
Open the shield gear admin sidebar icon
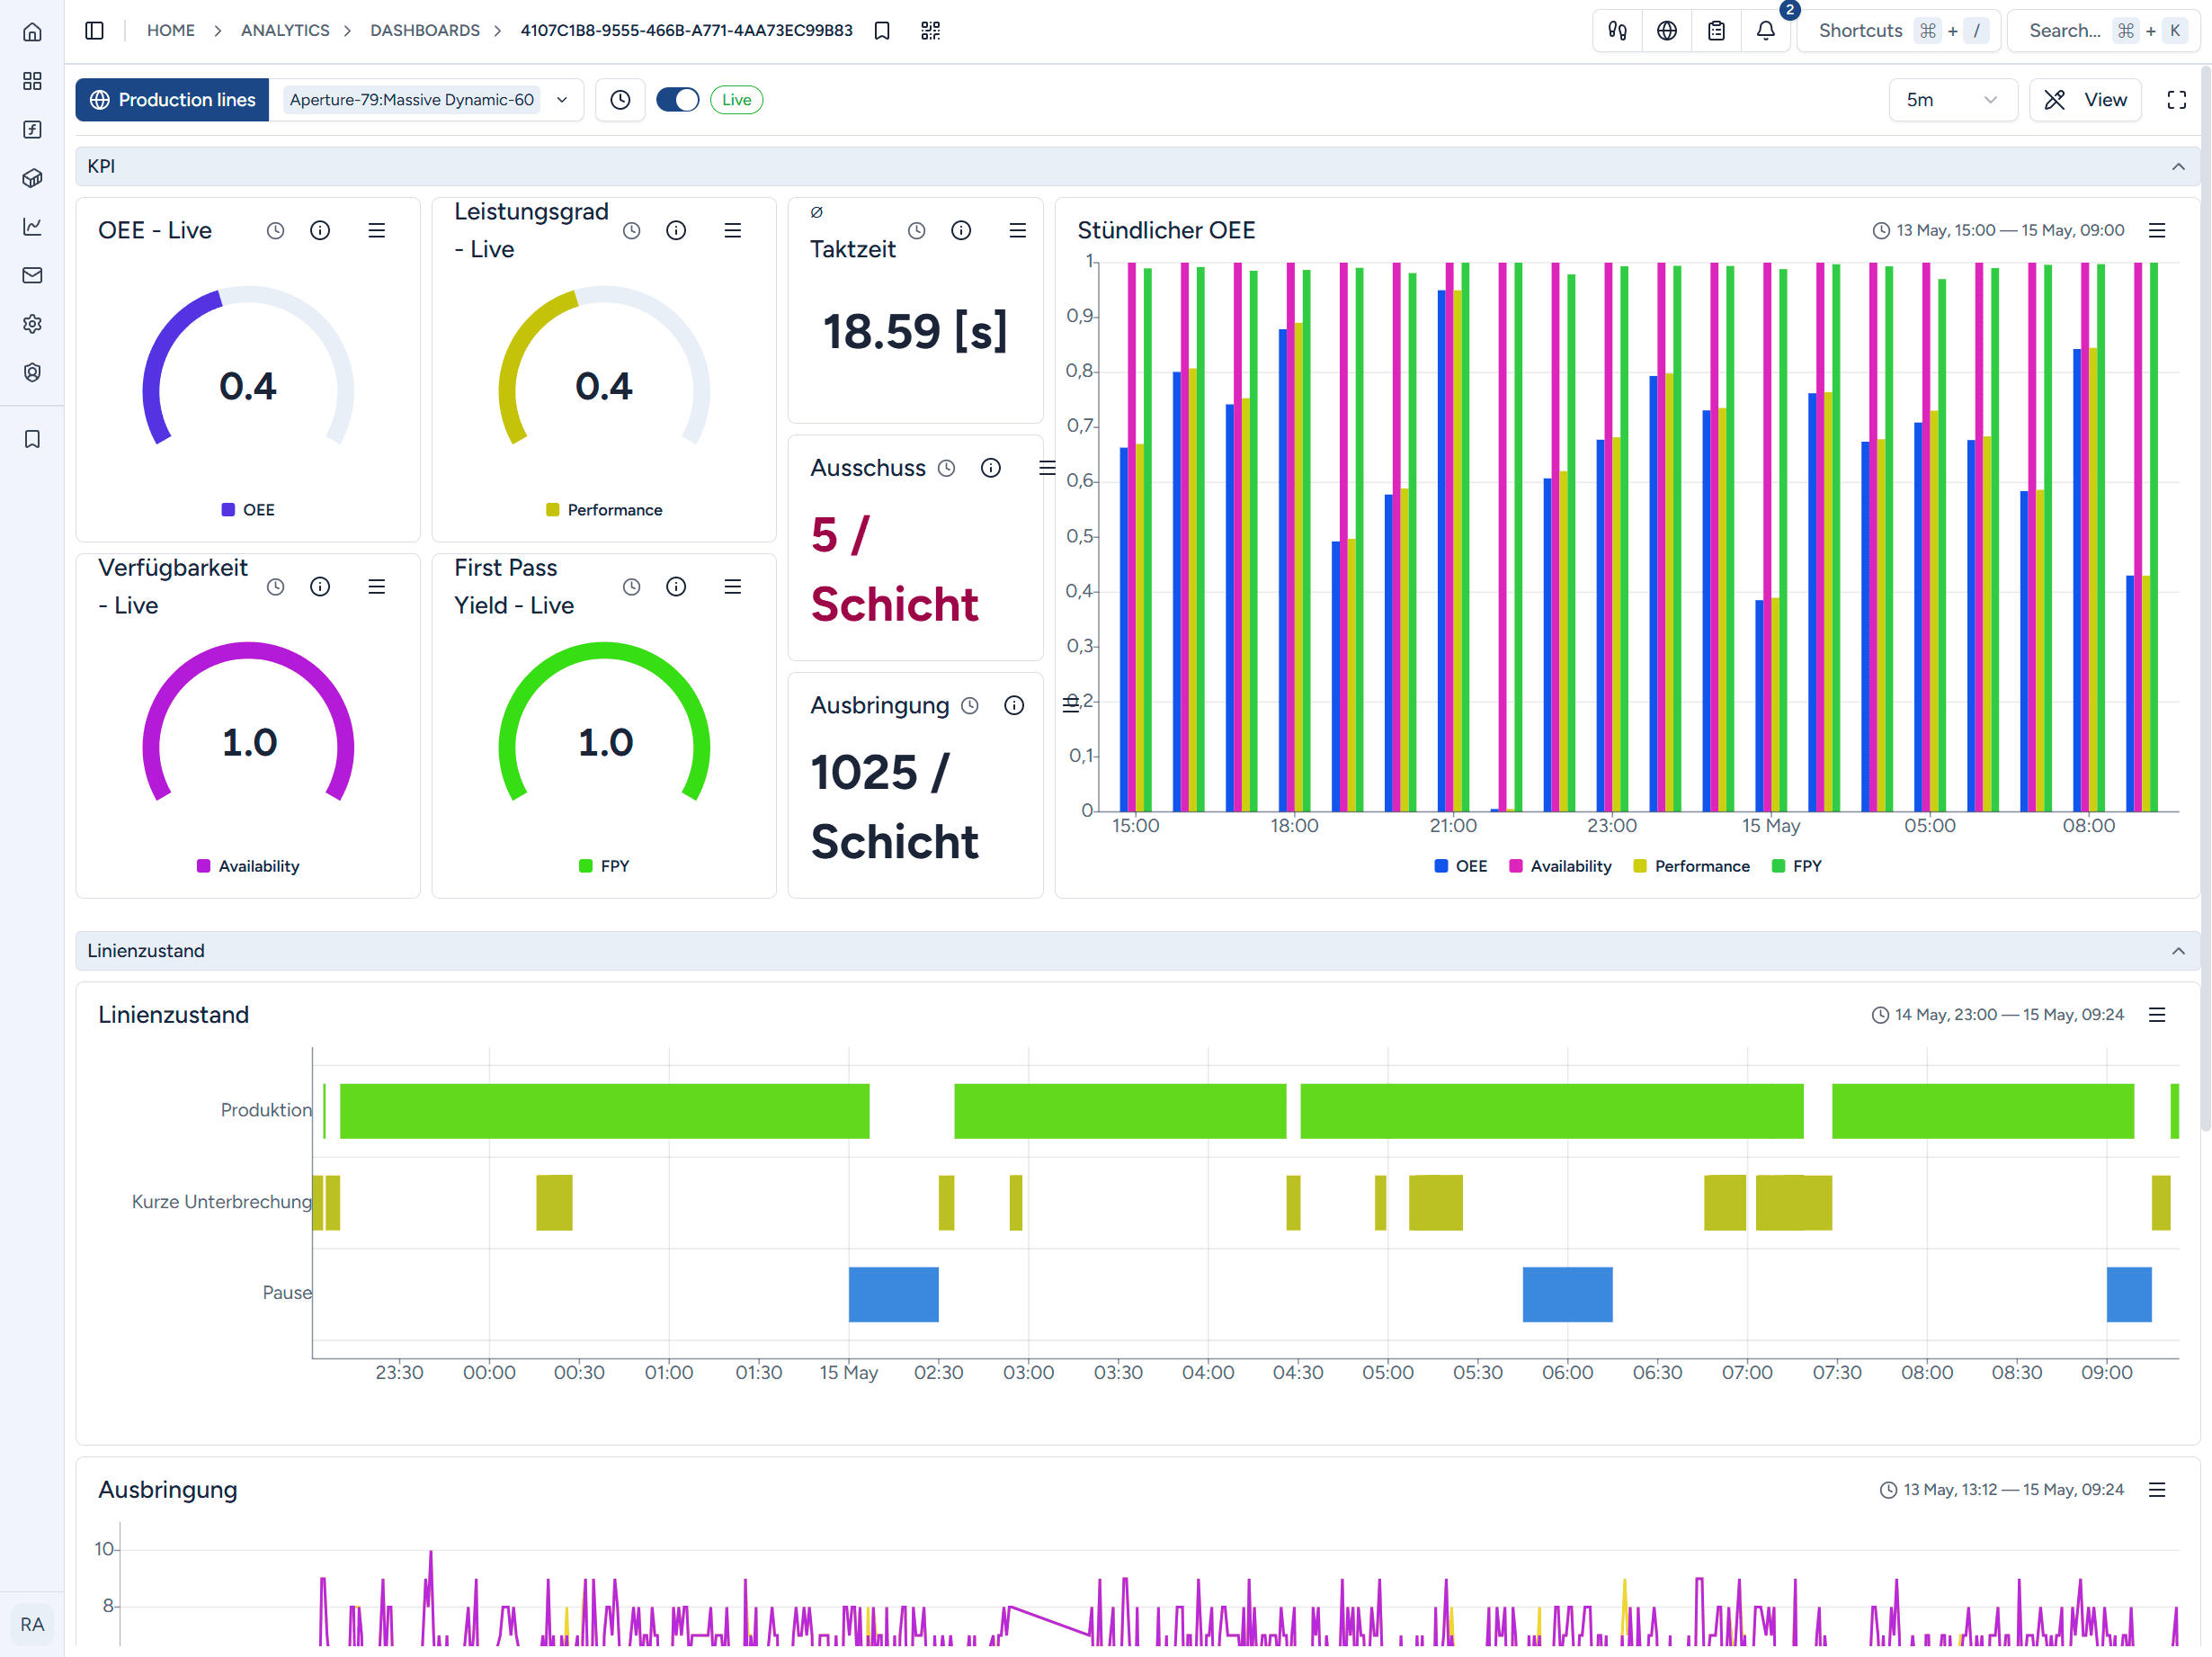(x=32, y=372)
